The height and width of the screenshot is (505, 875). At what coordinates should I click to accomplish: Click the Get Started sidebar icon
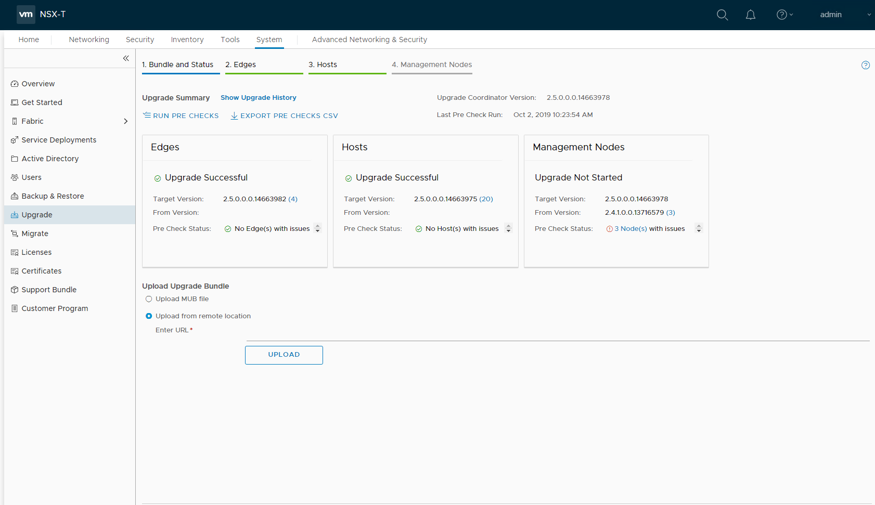tap(15, 102)
